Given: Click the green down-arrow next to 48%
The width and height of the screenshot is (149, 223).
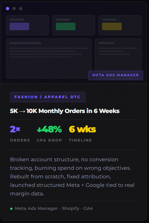Looking at the screenshot, I should click(x=39, y=129).
